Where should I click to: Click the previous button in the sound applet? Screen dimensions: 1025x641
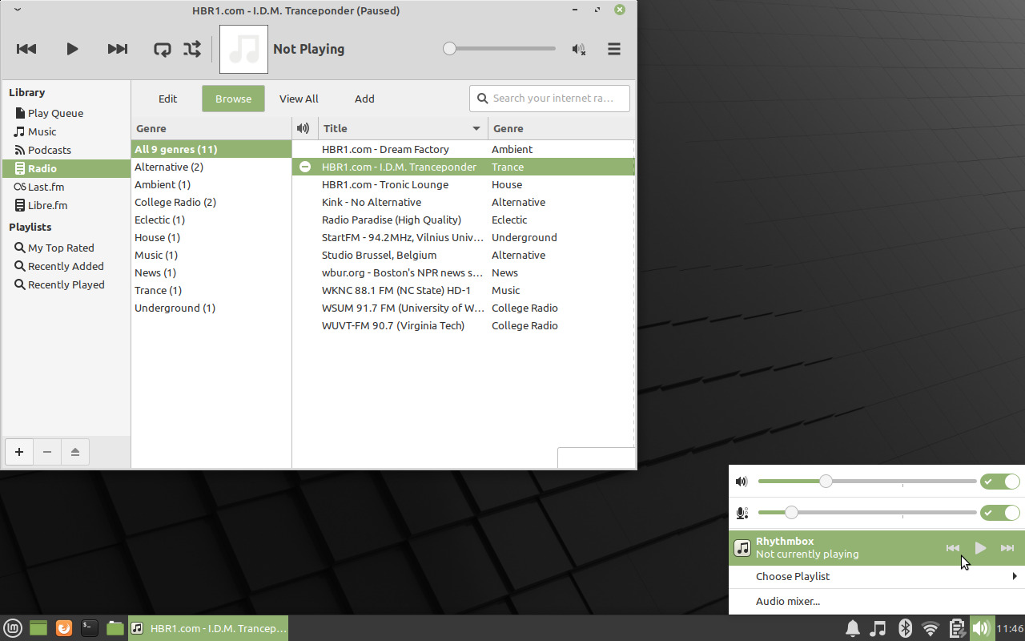pyautogui.click(x=953, y=548)
